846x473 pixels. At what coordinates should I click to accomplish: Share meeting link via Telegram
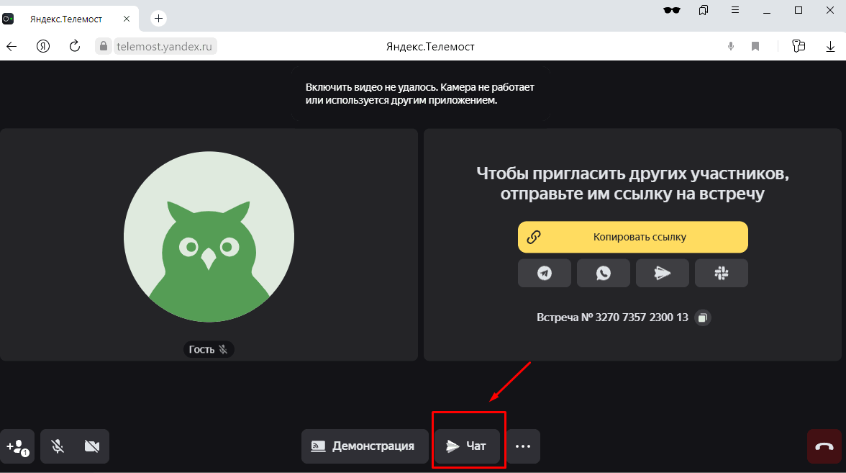545,274
